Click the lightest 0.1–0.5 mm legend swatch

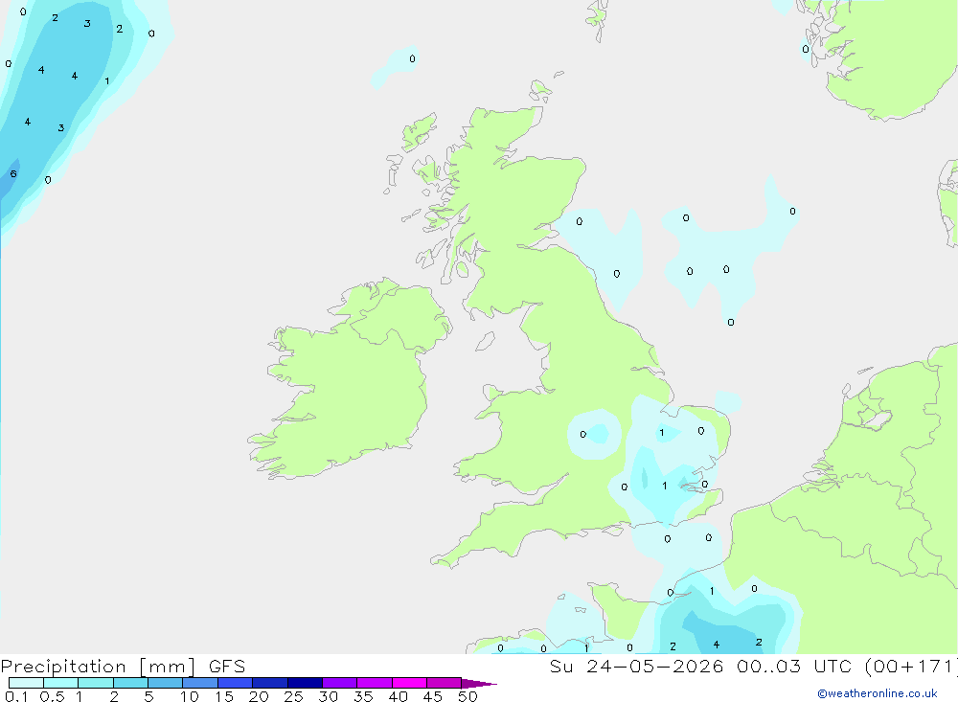point(26,683)
